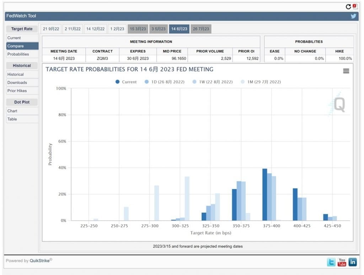The image size is (364, 275).
Task: Click the Twitter bird icon in header
Action: [x=353, y=16]
